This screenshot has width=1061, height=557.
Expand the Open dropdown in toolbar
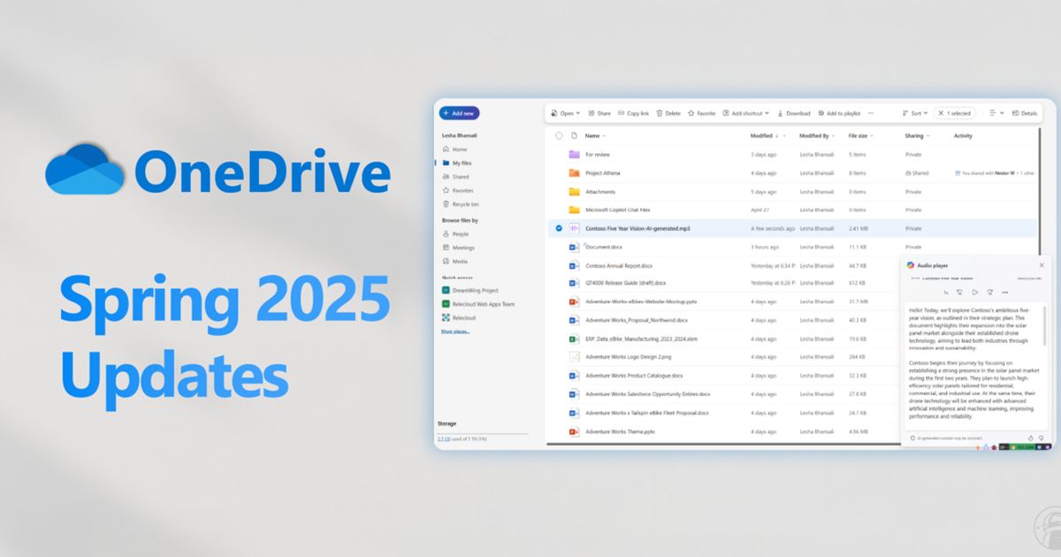[x=566, y=113]
